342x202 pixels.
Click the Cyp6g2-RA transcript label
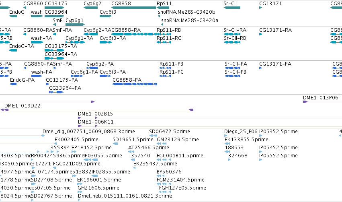(98, 30)
